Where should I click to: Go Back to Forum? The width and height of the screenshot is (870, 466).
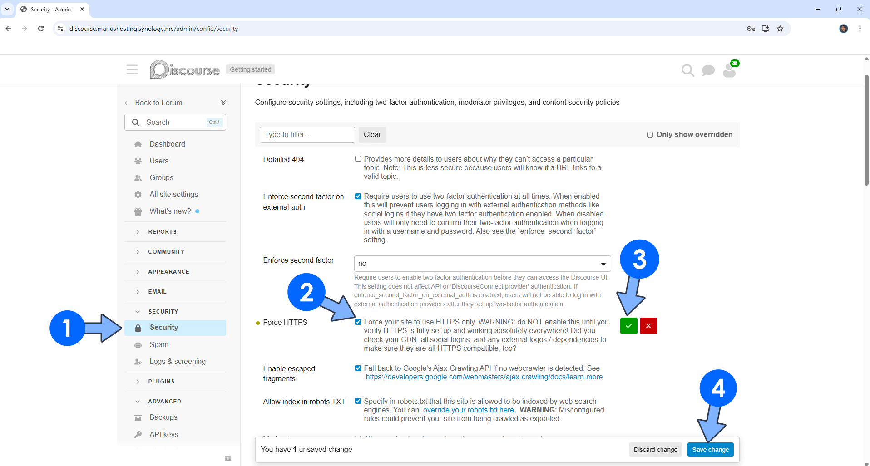[x=154, y=103]
